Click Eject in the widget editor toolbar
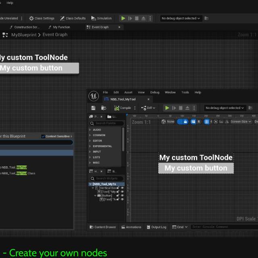This screenshot has width=258, height=258. [x=187, y=108]
